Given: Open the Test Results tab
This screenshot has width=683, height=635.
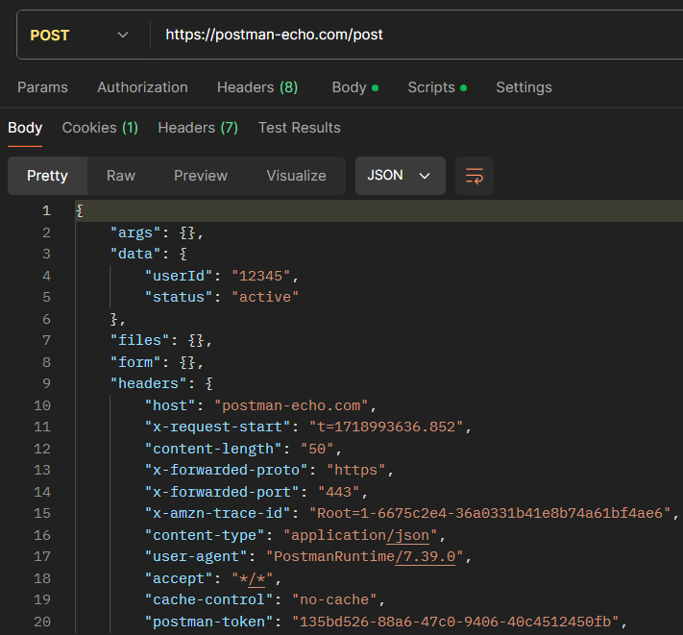Looking at the screenshot, I should (x=299, y=128).
